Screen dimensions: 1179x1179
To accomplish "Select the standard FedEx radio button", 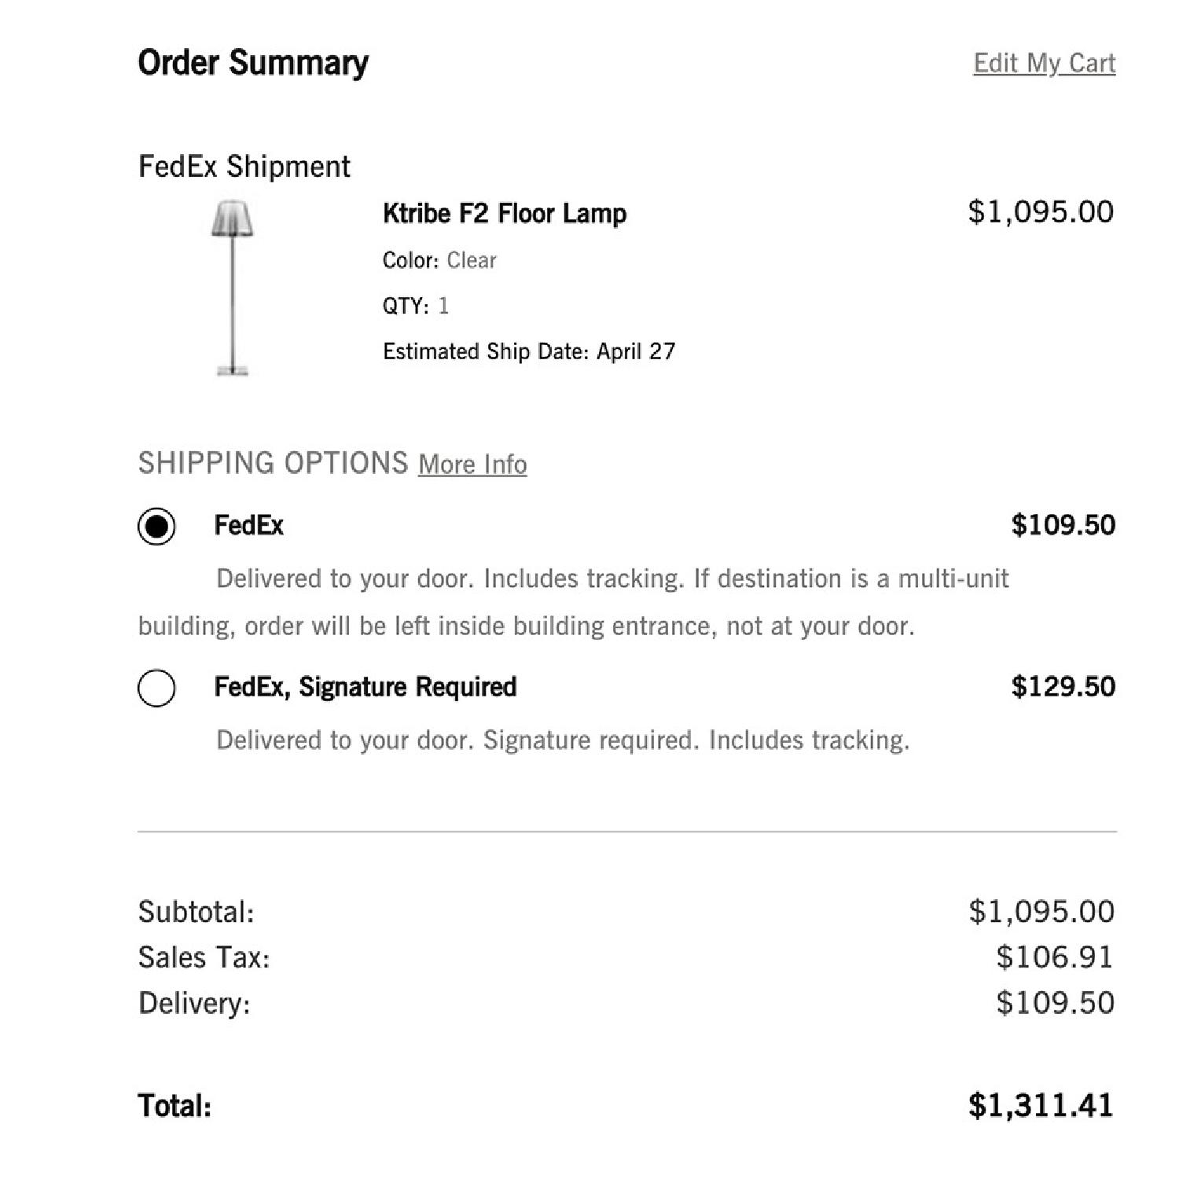I will (156, 526).
